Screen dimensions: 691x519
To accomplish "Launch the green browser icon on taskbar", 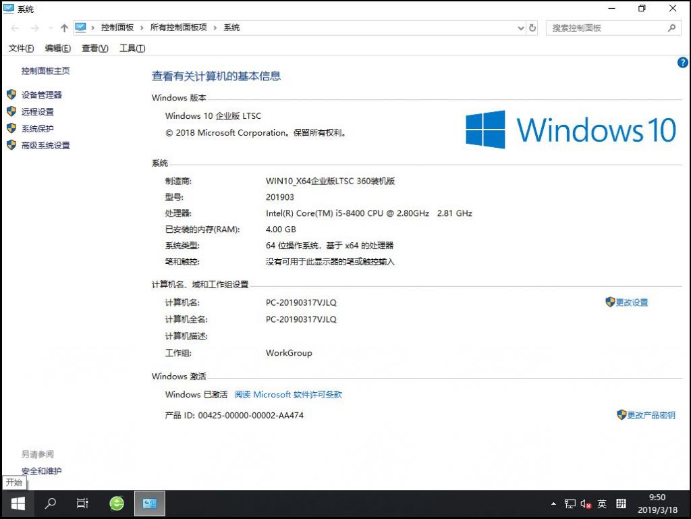I will pos(117,503).
